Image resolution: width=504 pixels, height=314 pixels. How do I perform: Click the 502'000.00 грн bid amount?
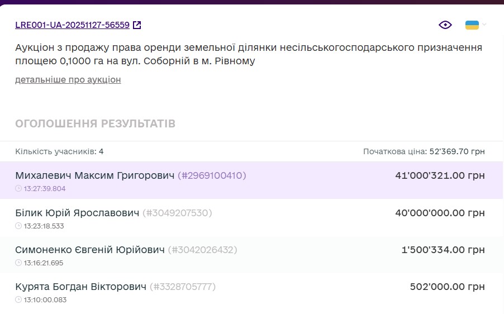(x=447, y=287)
